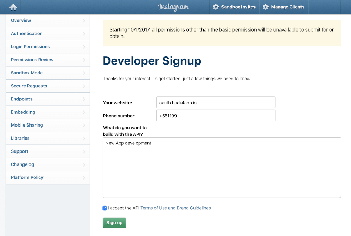Open Libraries section
The image size is (351, 236).
(48, 138)
